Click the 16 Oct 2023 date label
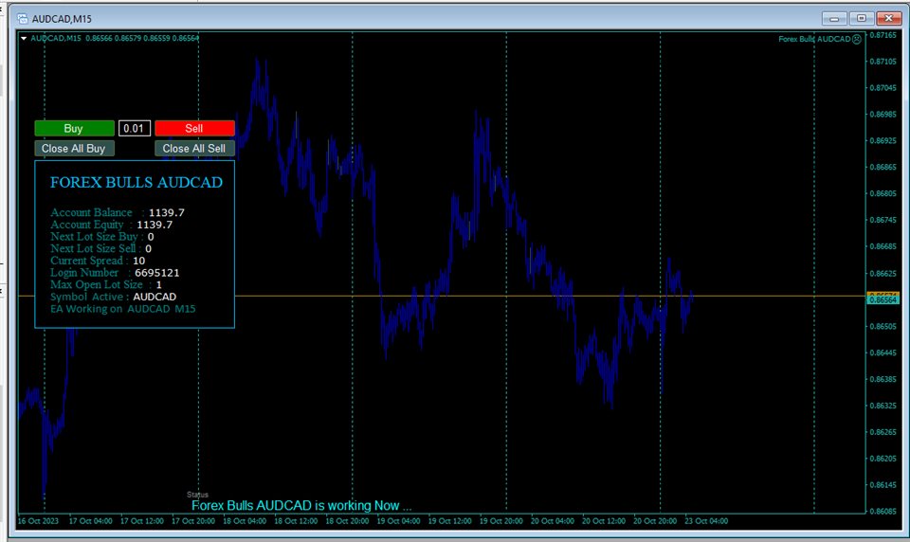 click(x=38, y=521)
